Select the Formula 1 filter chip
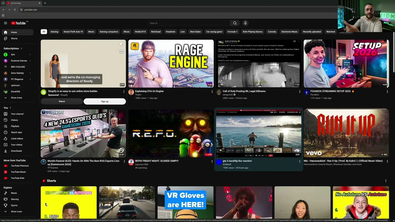Image resolution: width=395 pixels, height=222 pixels. tap(232, 32)
